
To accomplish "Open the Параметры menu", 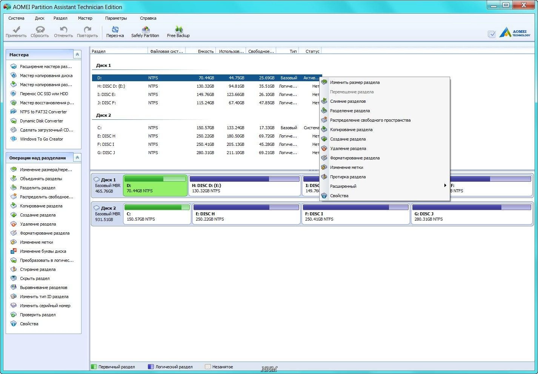I will pyautogui.click(x=116, y=18).
